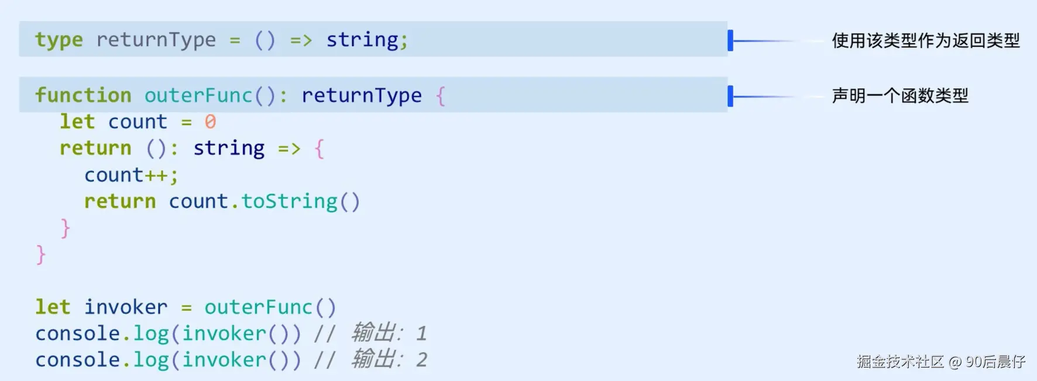Click 'string' in the arrow function return line
Image resolution: width=1037 pixels, height=381 pixels.
tap(229, 148)
